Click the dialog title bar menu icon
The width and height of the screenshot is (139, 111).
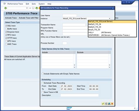click(42, 8)
